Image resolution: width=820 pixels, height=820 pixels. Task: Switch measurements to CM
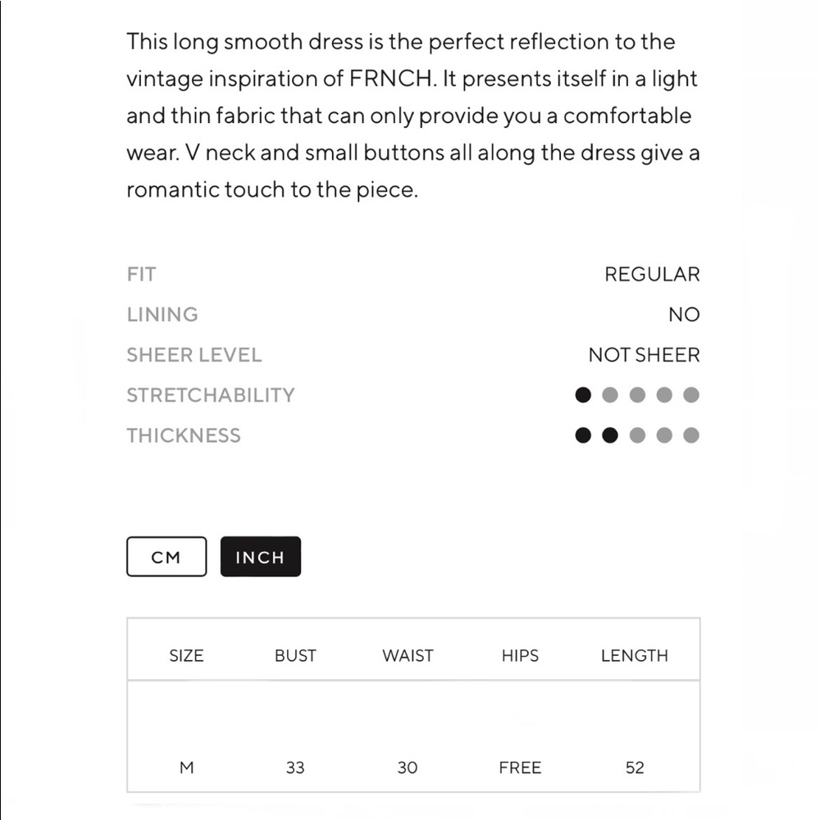pos(166,557)
